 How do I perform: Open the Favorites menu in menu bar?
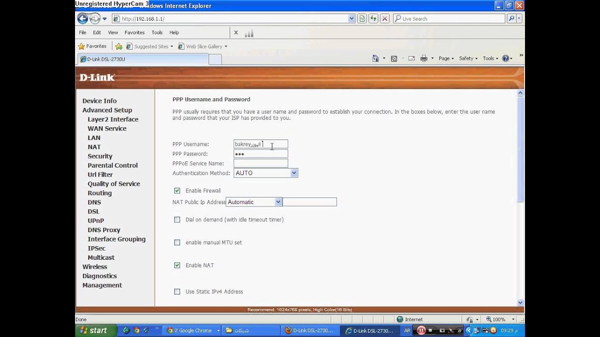coord(135,33)
